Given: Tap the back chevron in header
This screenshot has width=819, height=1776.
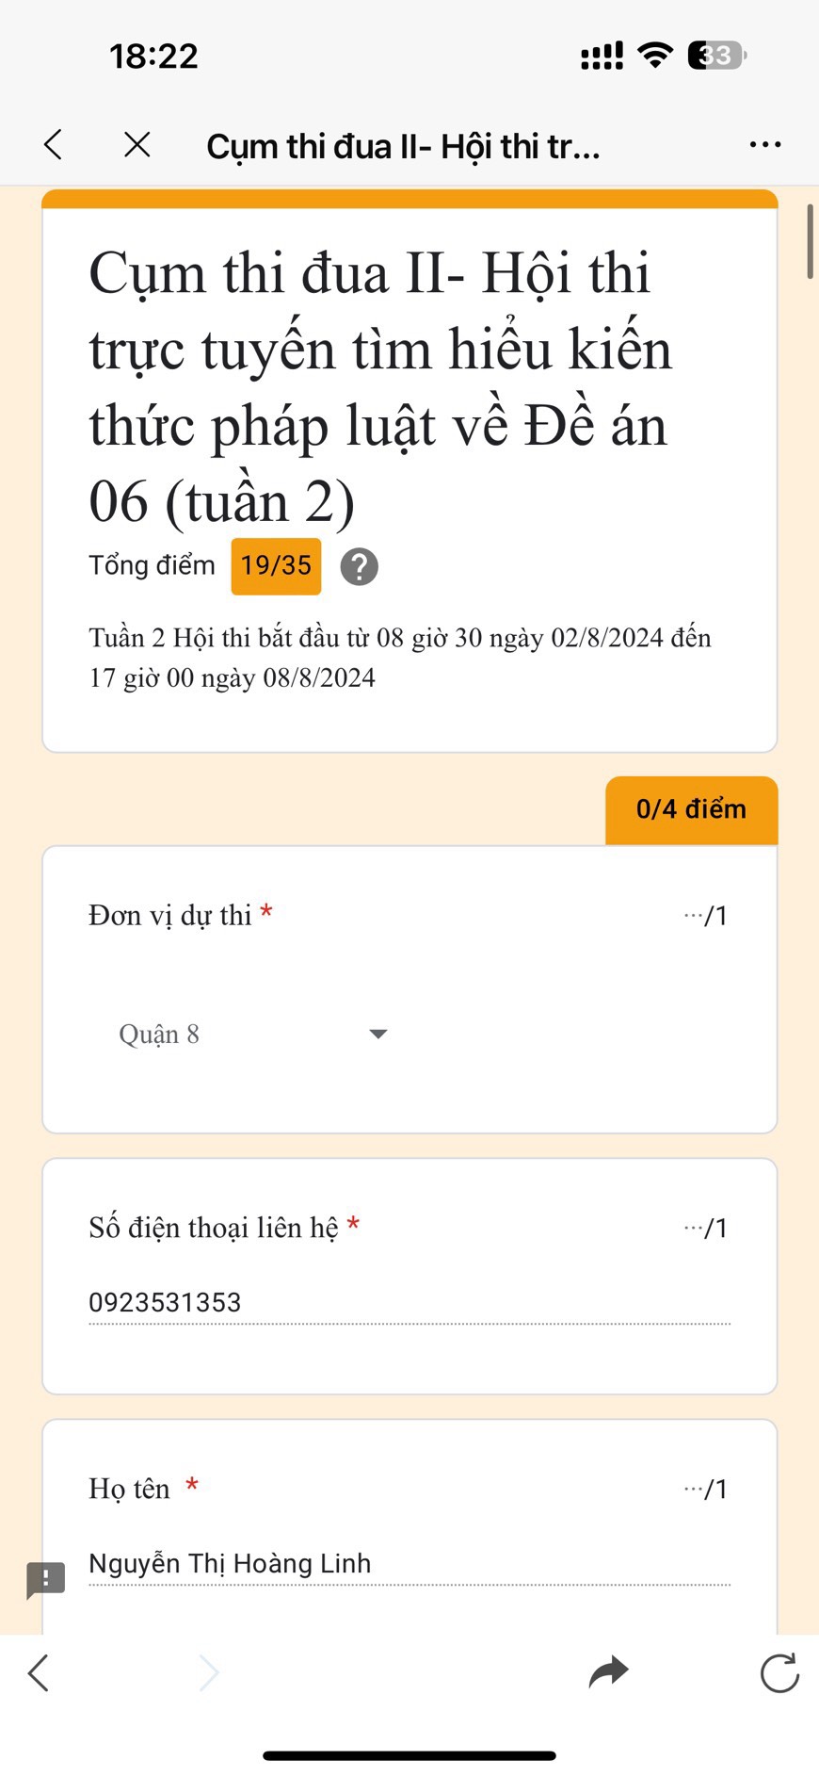Looking at the screenshot, I should click(x=54, y=145).
